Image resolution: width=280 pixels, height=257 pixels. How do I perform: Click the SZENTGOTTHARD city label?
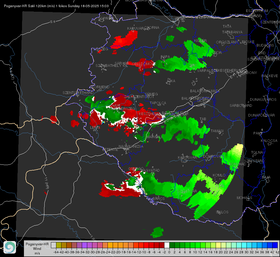(x=78, y=93)
